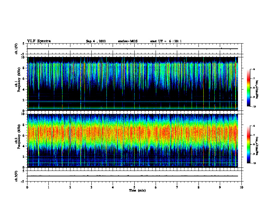272x210 pixels.
Task: Click the ch.2 color bar log(PSD) label
Action: pos(257,146)
